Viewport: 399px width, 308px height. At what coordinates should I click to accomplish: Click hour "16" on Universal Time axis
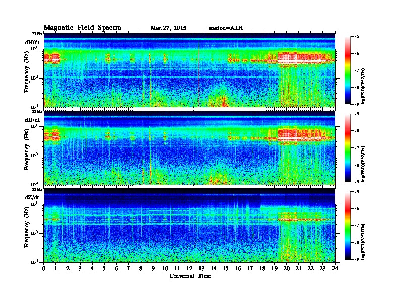[x=238, y=269]
